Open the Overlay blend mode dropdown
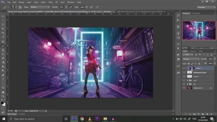The height and width of the screenshot is (122, 217). coord(191,59)
